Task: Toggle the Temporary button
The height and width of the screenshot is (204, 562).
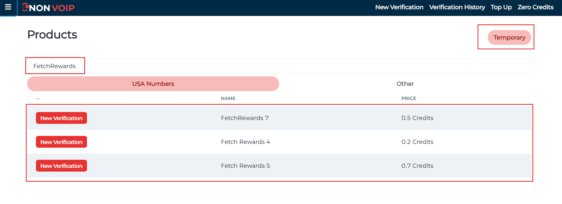Action: (510, 37)
